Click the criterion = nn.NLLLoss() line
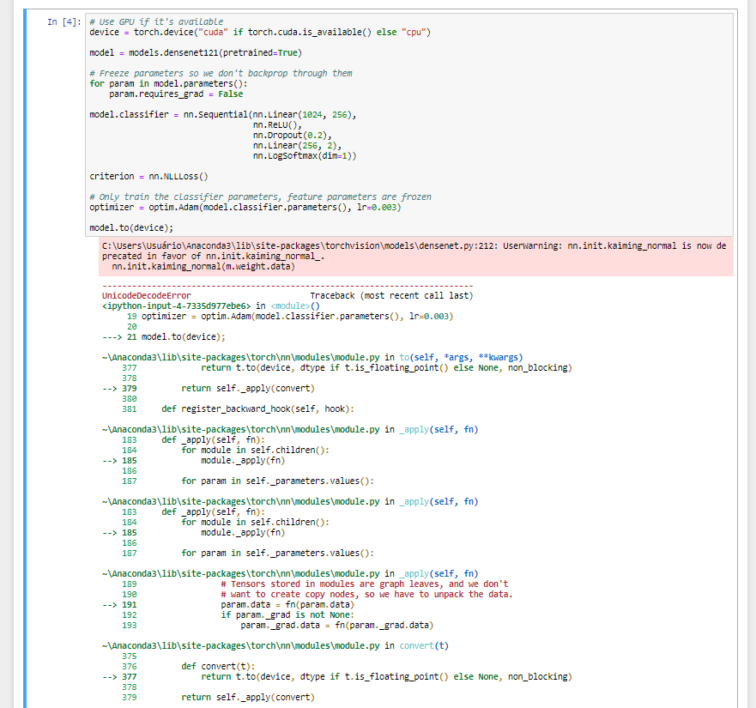 pos(148,176)
